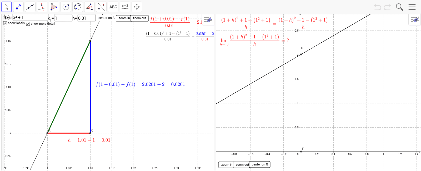This screenshot has height=171, width=421.
Task: Select the Circle with center tool
Action: tap(66, 7)
